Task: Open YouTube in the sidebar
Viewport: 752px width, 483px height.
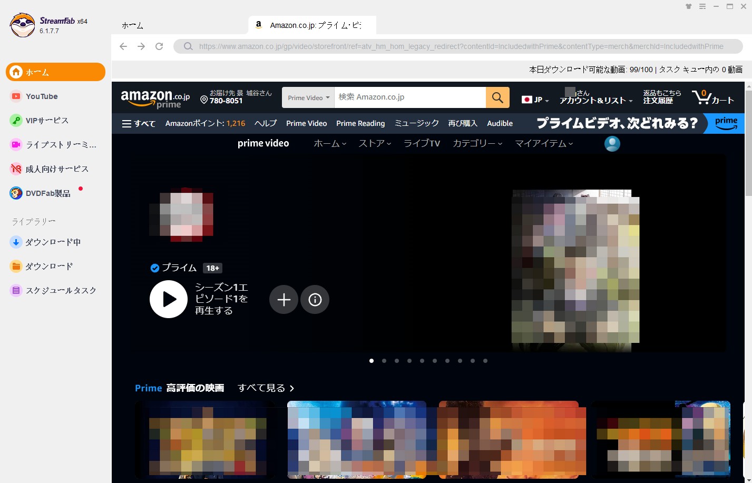Action: [x=42, y=96]
